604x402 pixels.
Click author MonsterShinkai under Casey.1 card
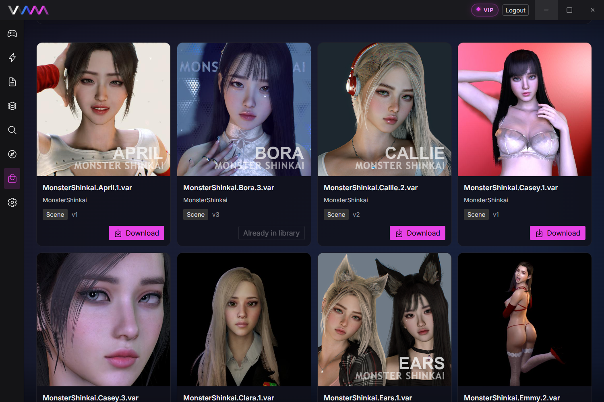(486, 200)
